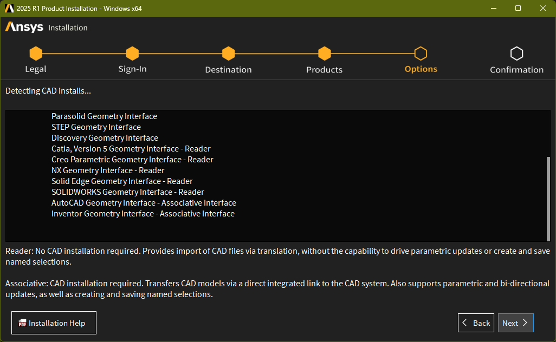Click the Ansys logo in the header

click(x=24, y=27)
